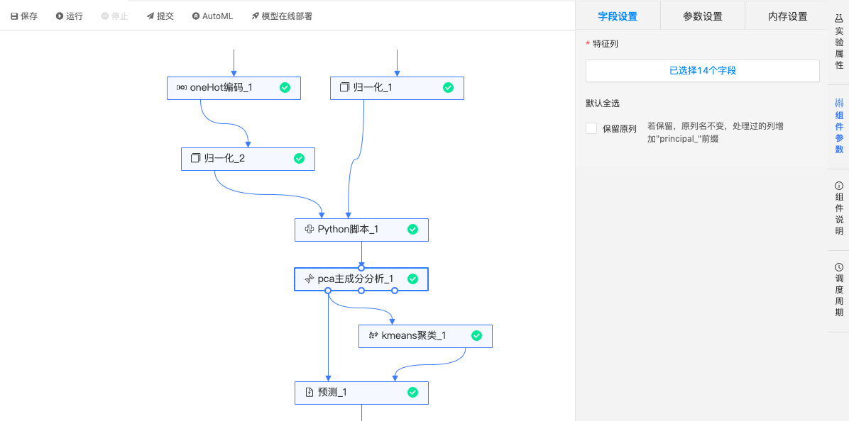Open 组件参数 side panel

click(839, 126)
